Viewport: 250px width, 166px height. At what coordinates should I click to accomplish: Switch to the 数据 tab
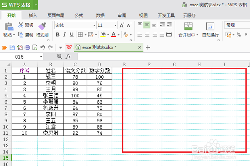100,15
